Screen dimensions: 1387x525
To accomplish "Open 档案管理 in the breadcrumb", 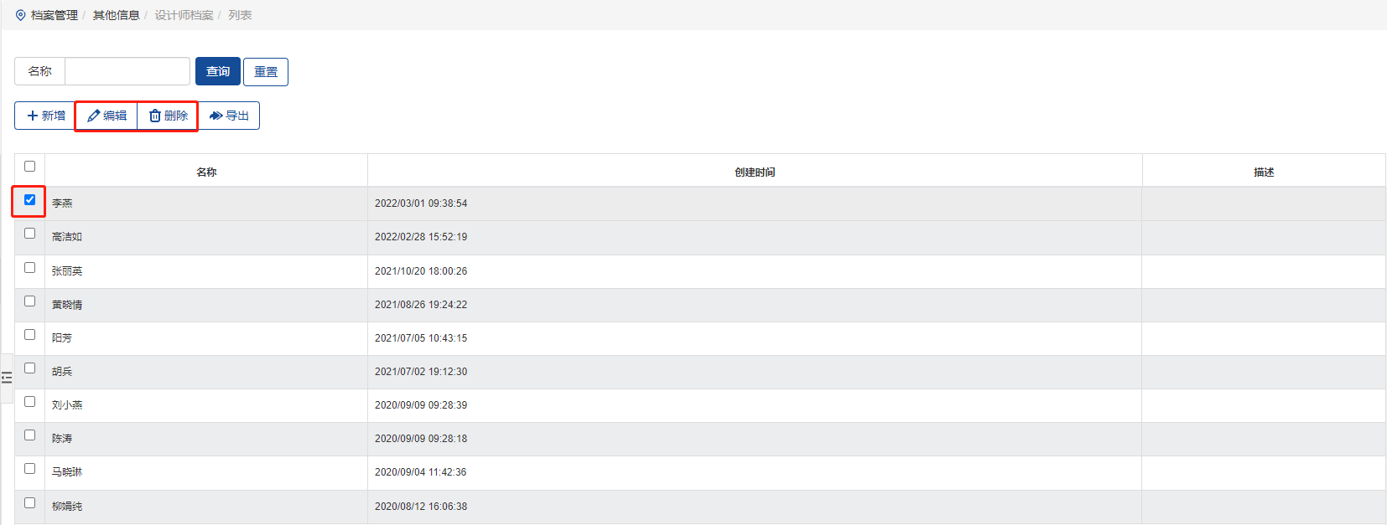I will point(55,15).
